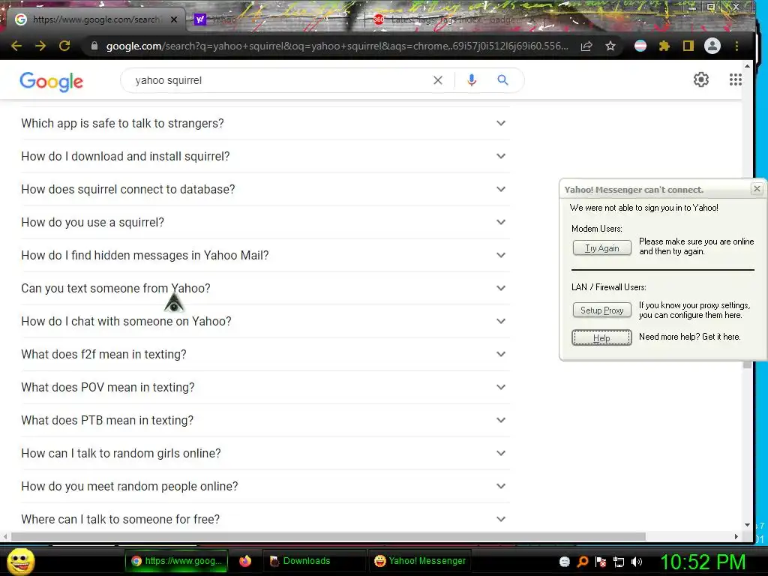This screenshot has width=768, height=576.
Task: Click the horizontal scrollbar thumb
Action: coord(328,536)
